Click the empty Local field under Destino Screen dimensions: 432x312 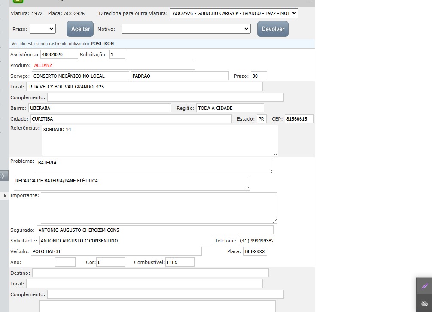144,284
